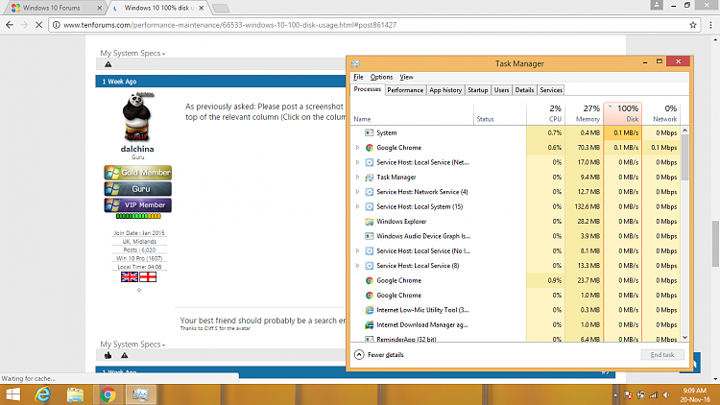The width and height of the screenshot is (720, 405).
Task: Switch to the App history tab
Action: click(x=445, y=90)
